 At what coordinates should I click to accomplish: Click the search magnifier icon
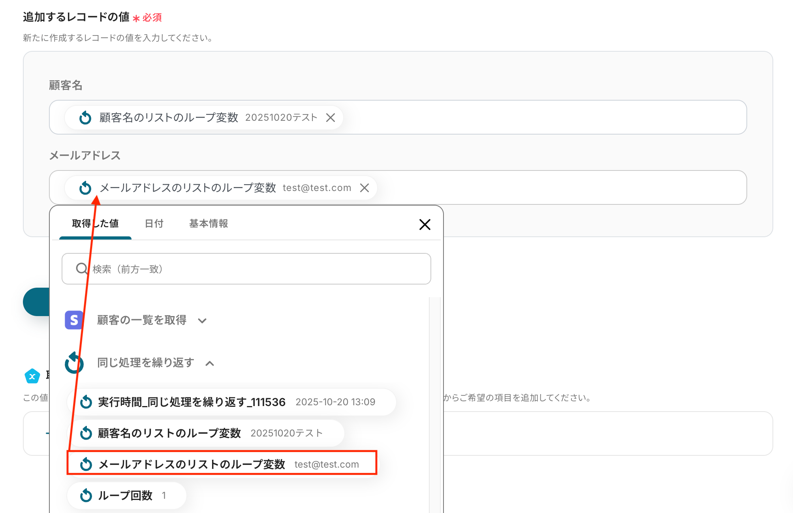point(82,269)
